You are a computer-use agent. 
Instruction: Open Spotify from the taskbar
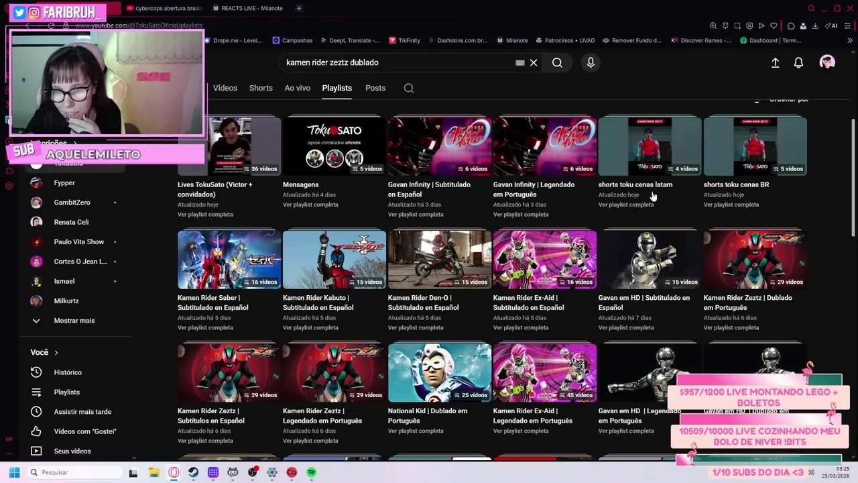point(311,472)
